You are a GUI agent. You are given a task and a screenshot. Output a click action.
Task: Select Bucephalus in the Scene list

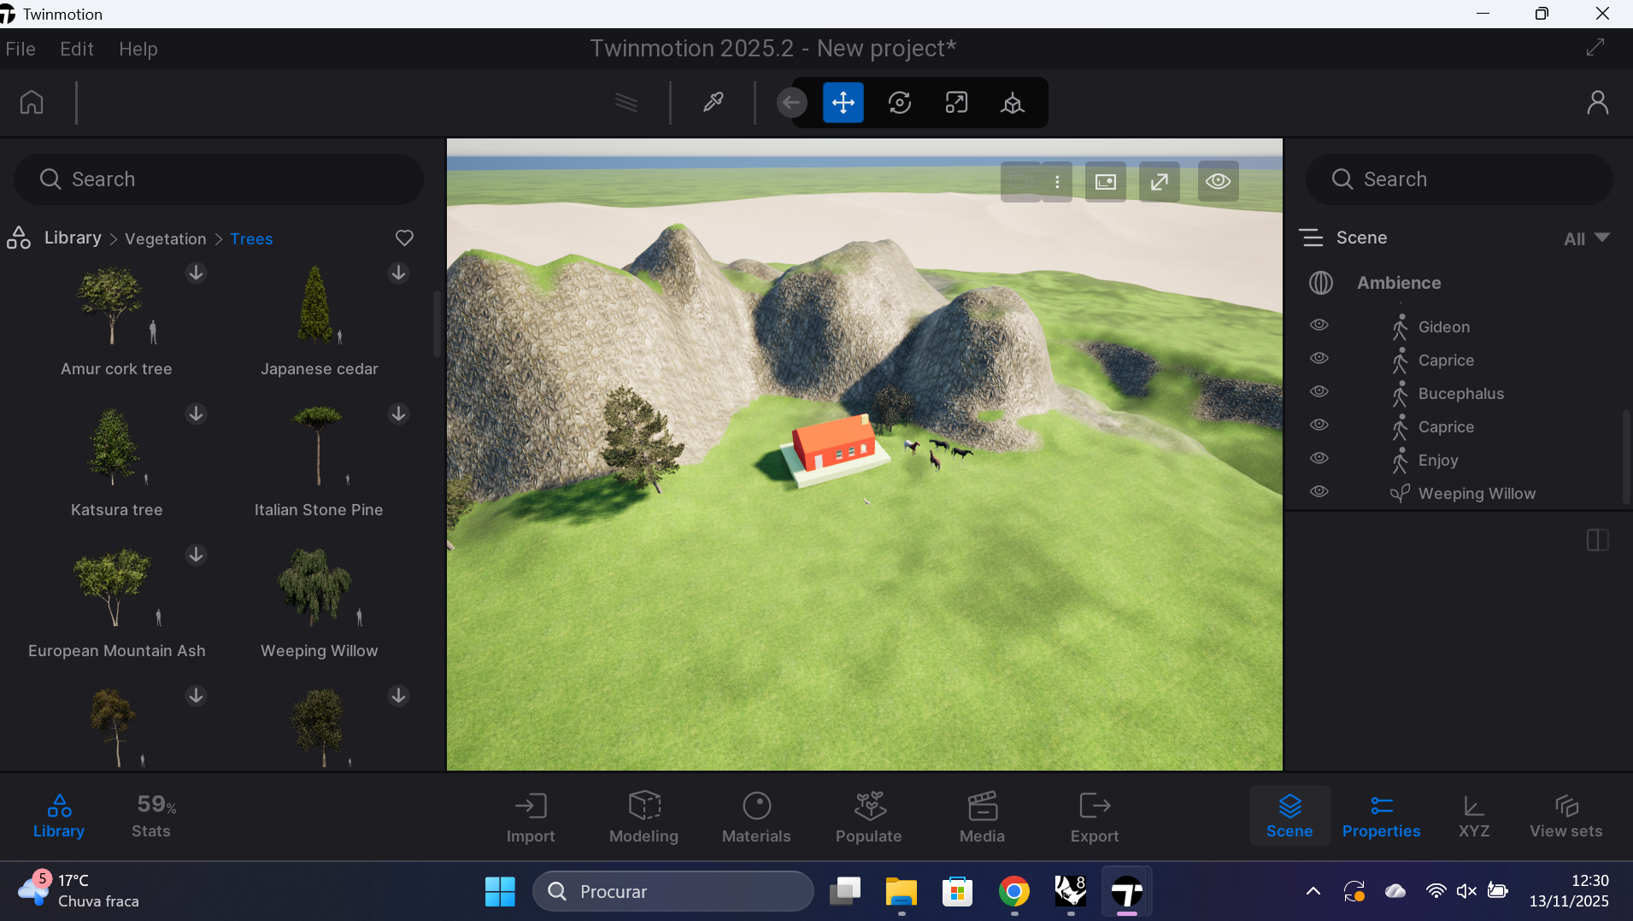1460,394
